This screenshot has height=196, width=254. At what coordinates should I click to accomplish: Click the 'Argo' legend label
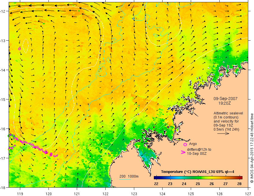193,144
